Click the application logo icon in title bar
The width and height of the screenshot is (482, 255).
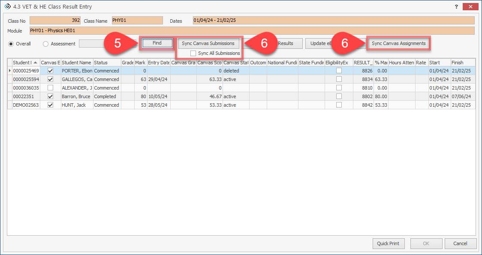(7, 7)
